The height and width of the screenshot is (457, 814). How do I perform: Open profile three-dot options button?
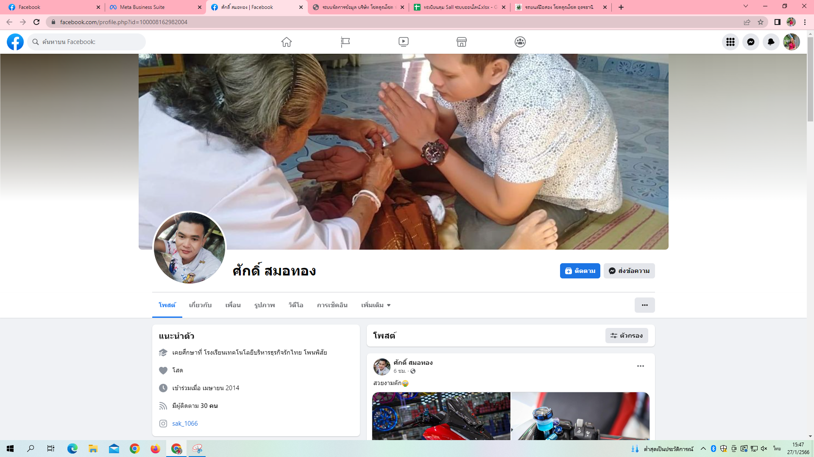pyautogui.click(x=644, y=305)
